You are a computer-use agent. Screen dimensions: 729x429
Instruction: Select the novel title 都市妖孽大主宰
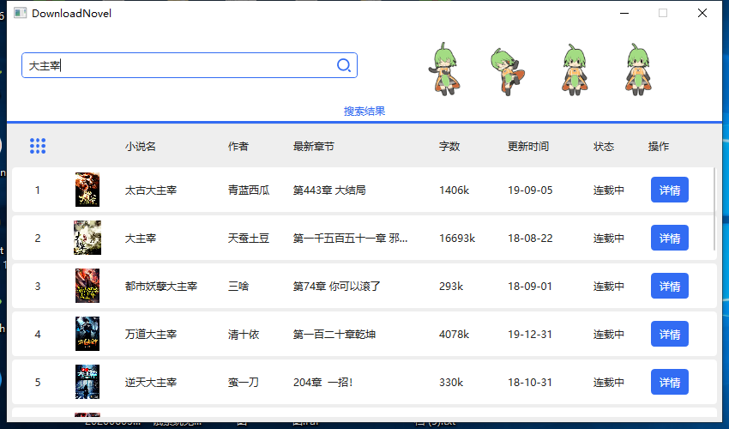(161, 287)
